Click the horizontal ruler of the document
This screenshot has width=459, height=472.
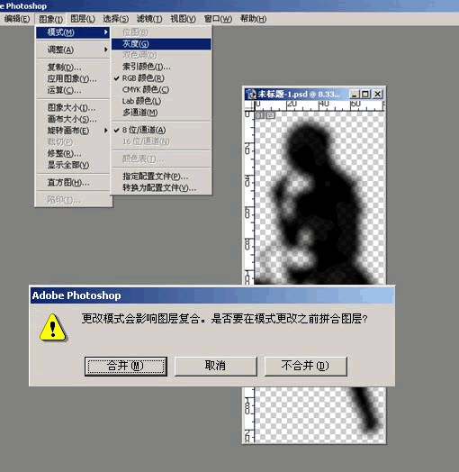[319, 105]
